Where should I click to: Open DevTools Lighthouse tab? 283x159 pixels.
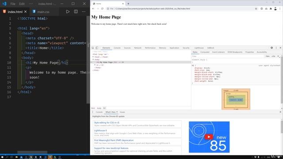199,48
